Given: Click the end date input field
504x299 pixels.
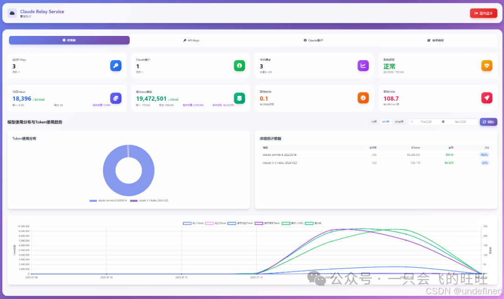Looking at the screenshot, I should pos(460,122).
